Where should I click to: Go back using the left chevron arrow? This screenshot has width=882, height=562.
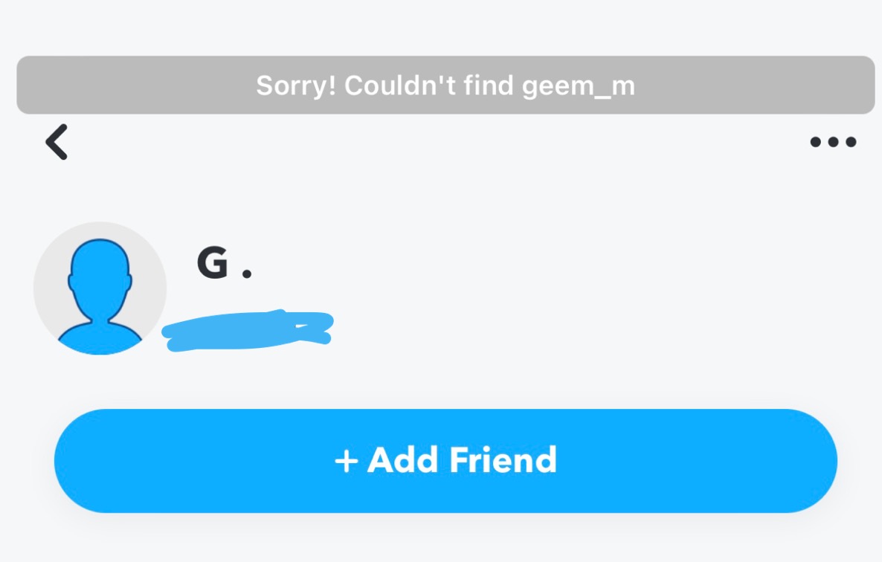tap(57, 142)
